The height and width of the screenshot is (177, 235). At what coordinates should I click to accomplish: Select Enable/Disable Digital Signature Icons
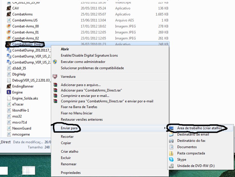89,55
